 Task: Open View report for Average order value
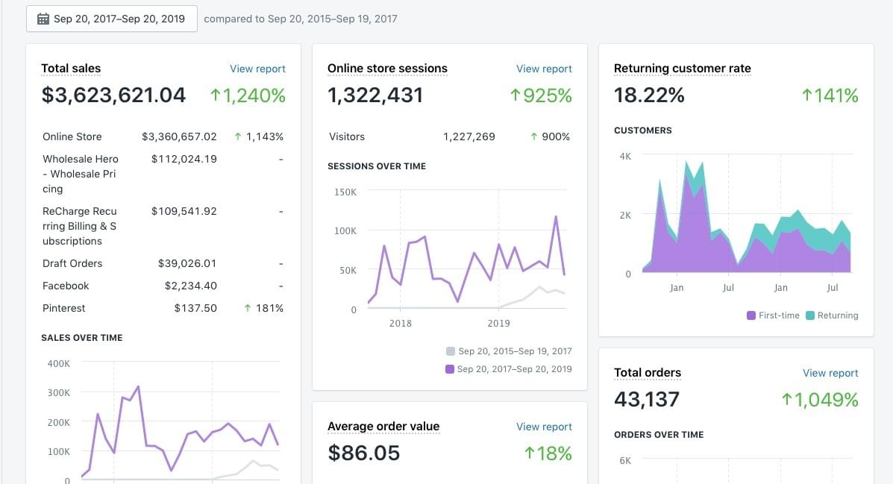[544, 427]
